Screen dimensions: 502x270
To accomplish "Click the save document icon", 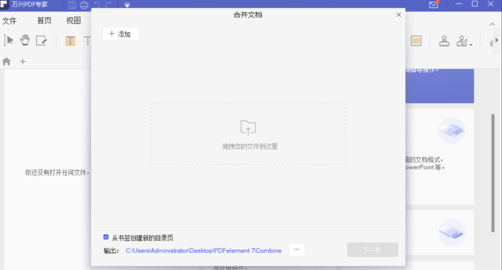I will click(72, 5).
